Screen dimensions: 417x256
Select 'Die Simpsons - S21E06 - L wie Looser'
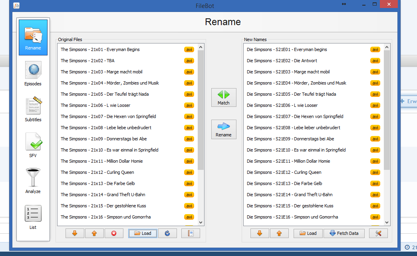[x=314, y=105]
